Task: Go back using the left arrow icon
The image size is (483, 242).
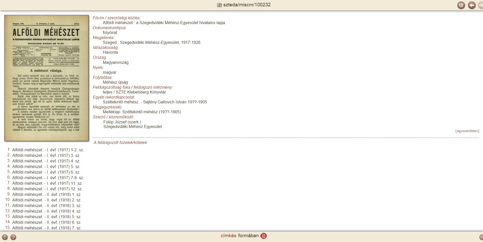Action: tap(472, 5)
